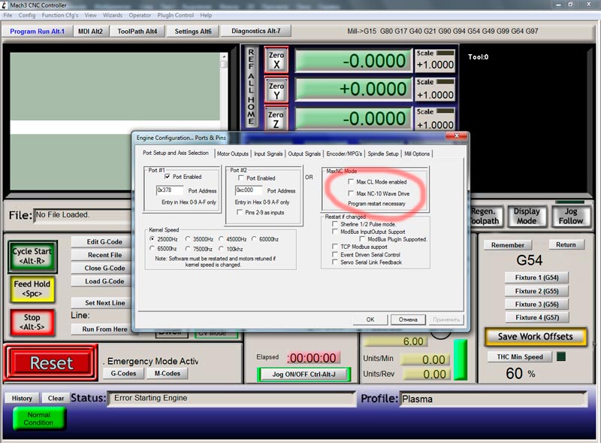Check Servo Serial Link Feedback
The width and height of the screenshot is (601, 443).
click(335, 262)
